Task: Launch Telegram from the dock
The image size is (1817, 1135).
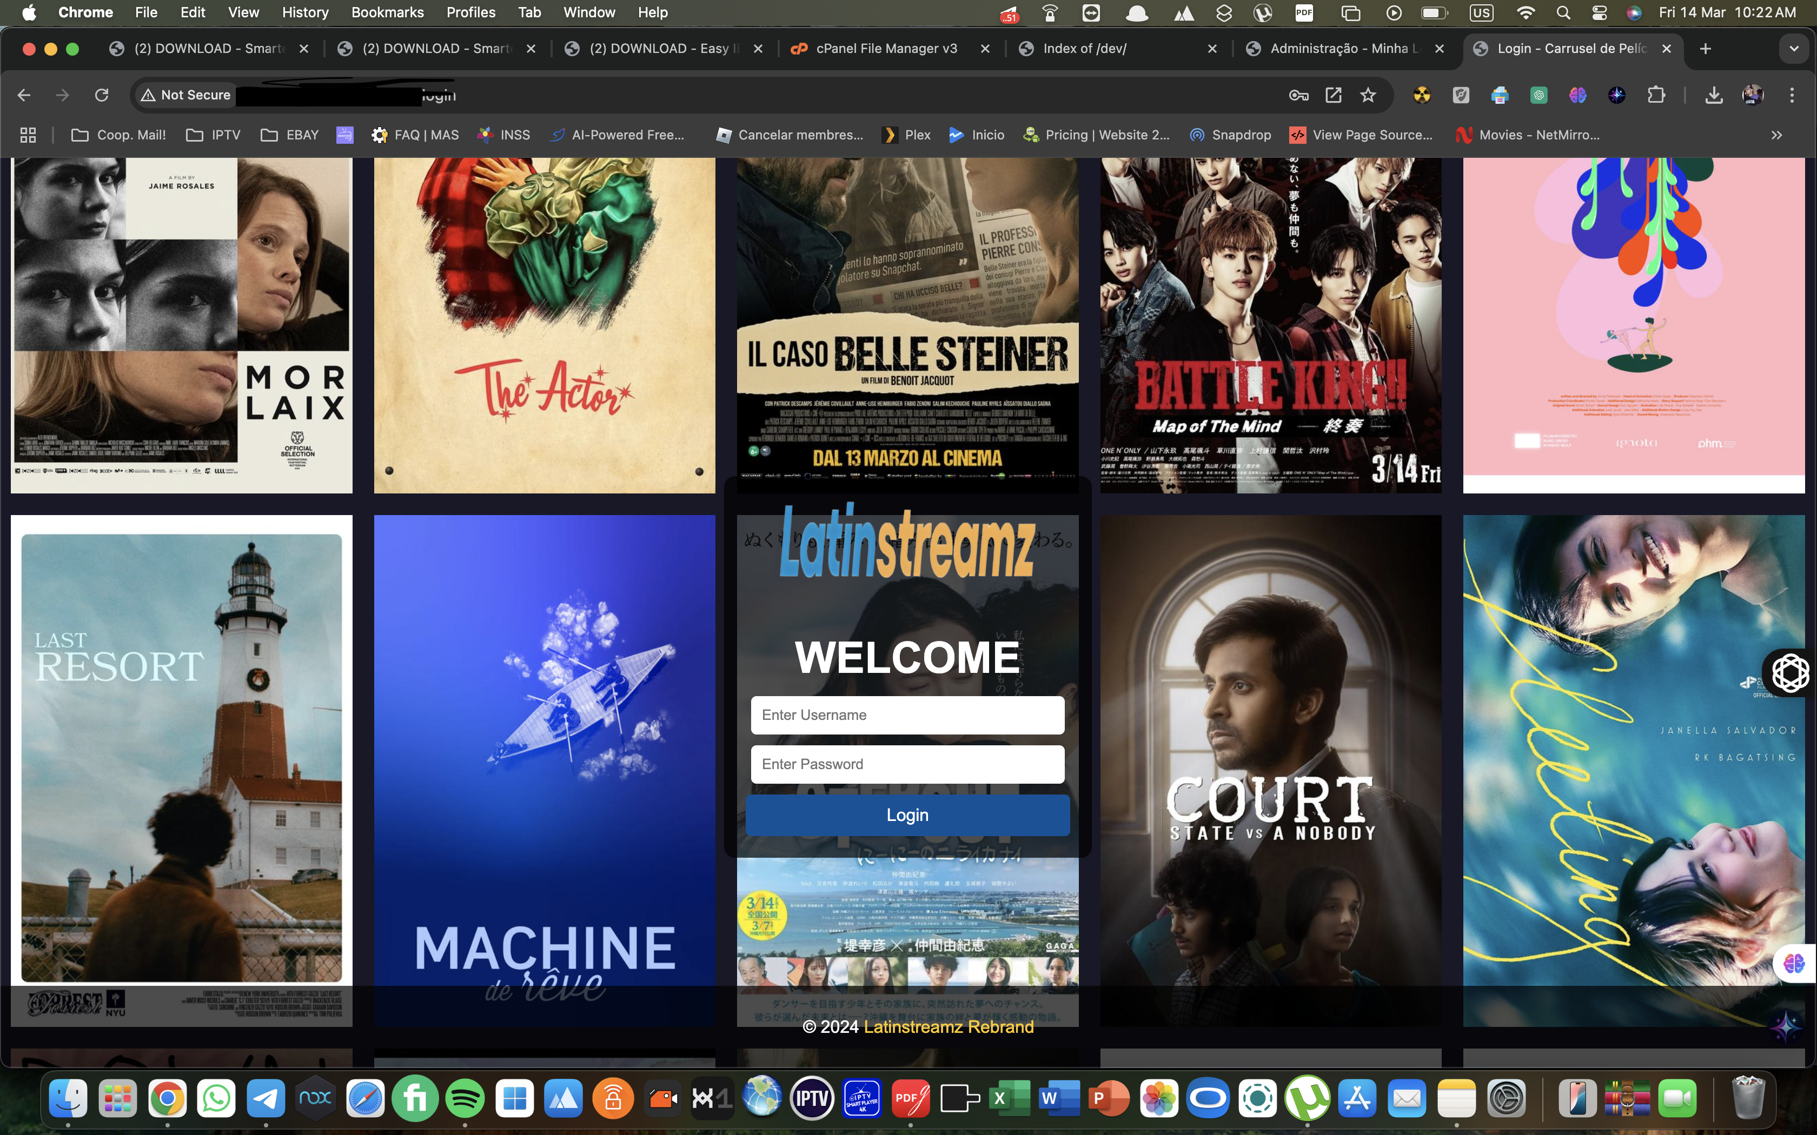Action: click(266, 1099)
